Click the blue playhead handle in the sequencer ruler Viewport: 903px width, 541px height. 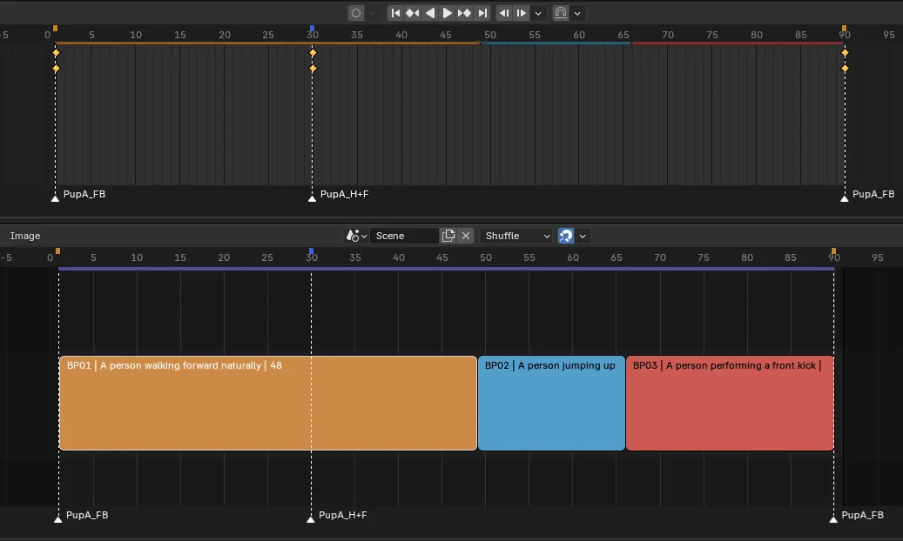click(x=312, y=251)
